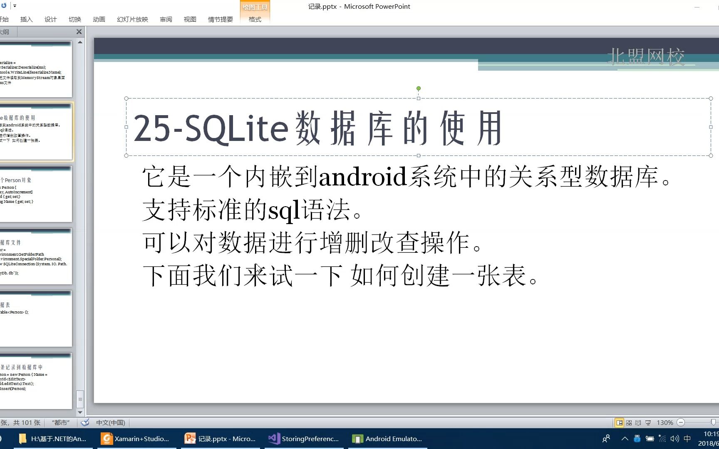Select the SQLite数据库的使用 slide thumbnail

point(36,131)
